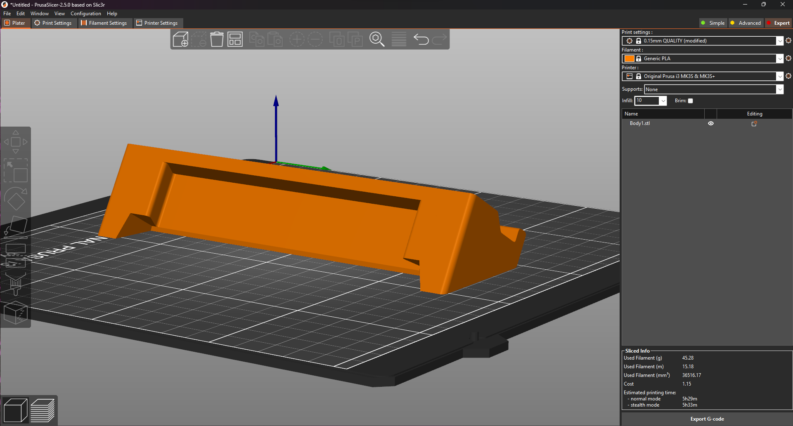
Task: Open the Configuration menu
Action: coord(85,14)
